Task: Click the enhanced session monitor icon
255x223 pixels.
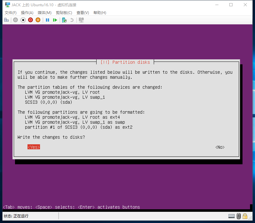Action: pos(81,20)
